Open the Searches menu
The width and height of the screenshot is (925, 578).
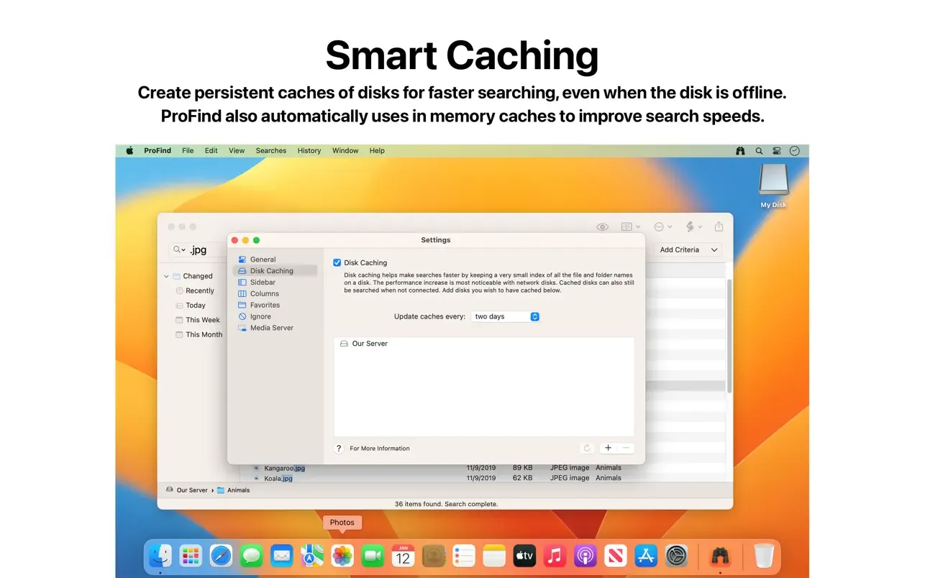(x=271, y=151)
